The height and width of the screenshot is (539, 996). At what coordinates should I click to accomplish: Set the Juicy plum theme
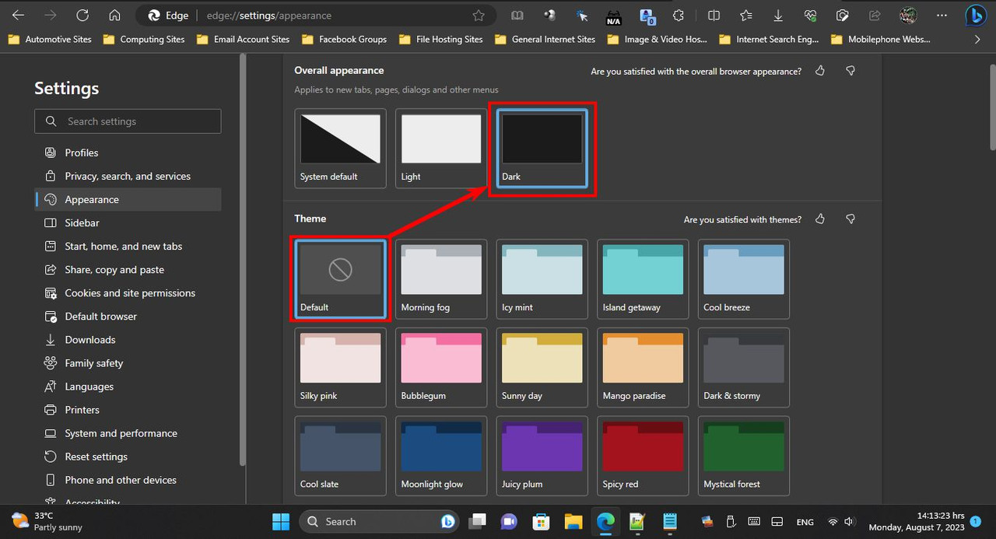542,456
